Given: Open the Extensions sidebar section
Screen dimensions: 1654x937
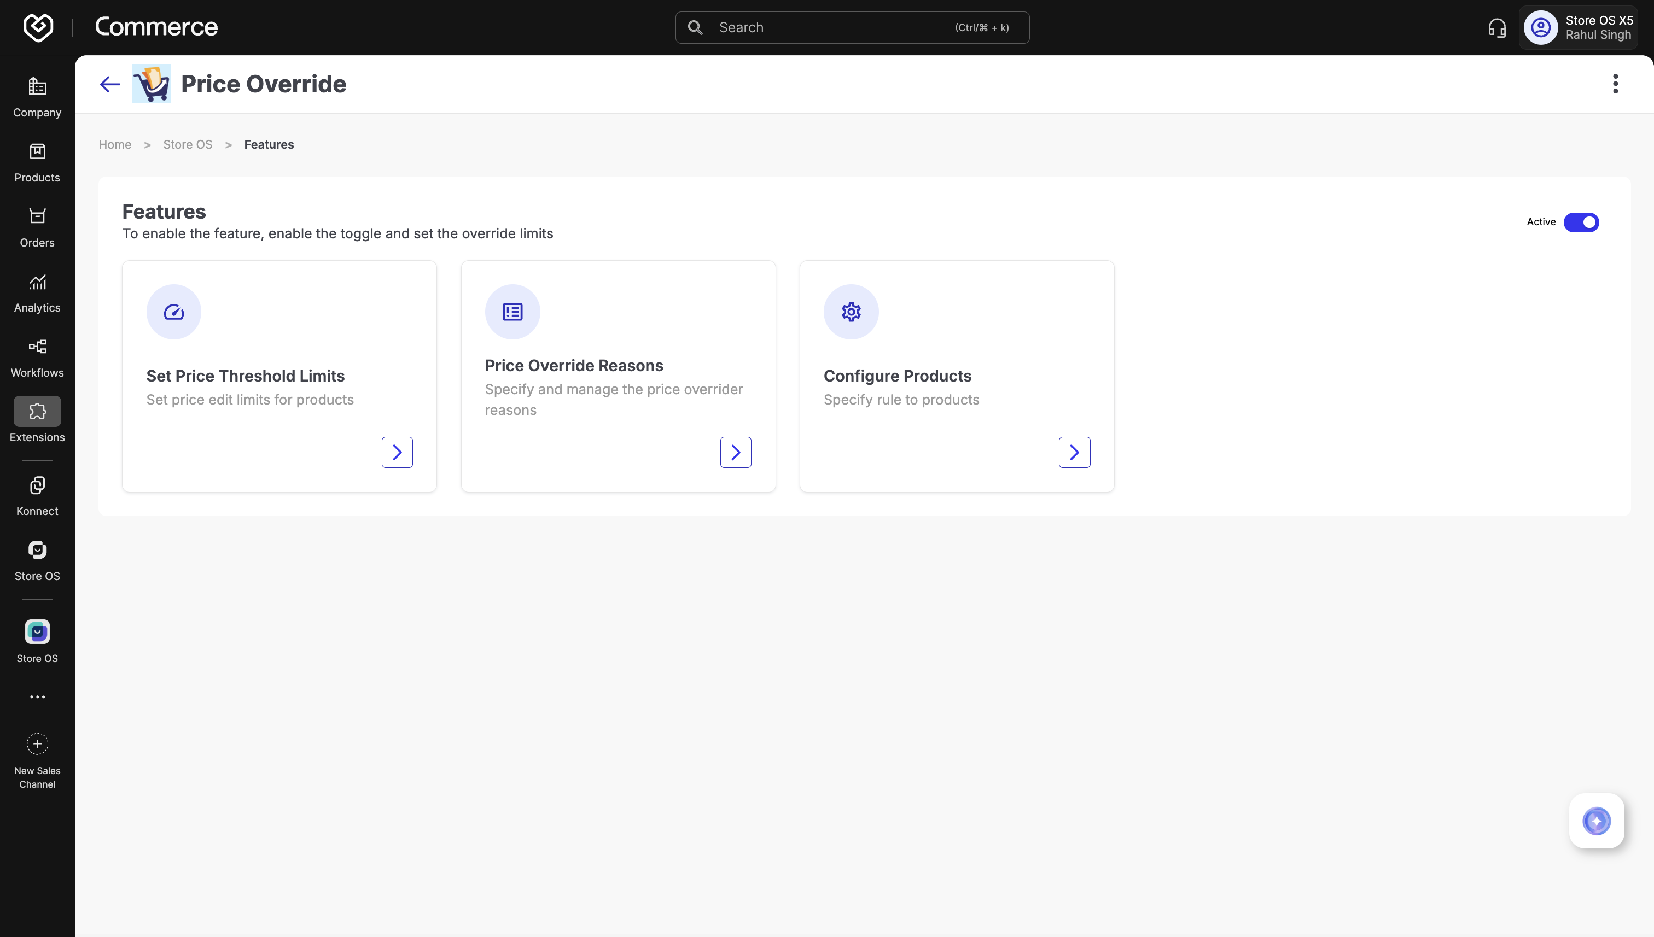Looking at the screenshot, I should (37, 420).
